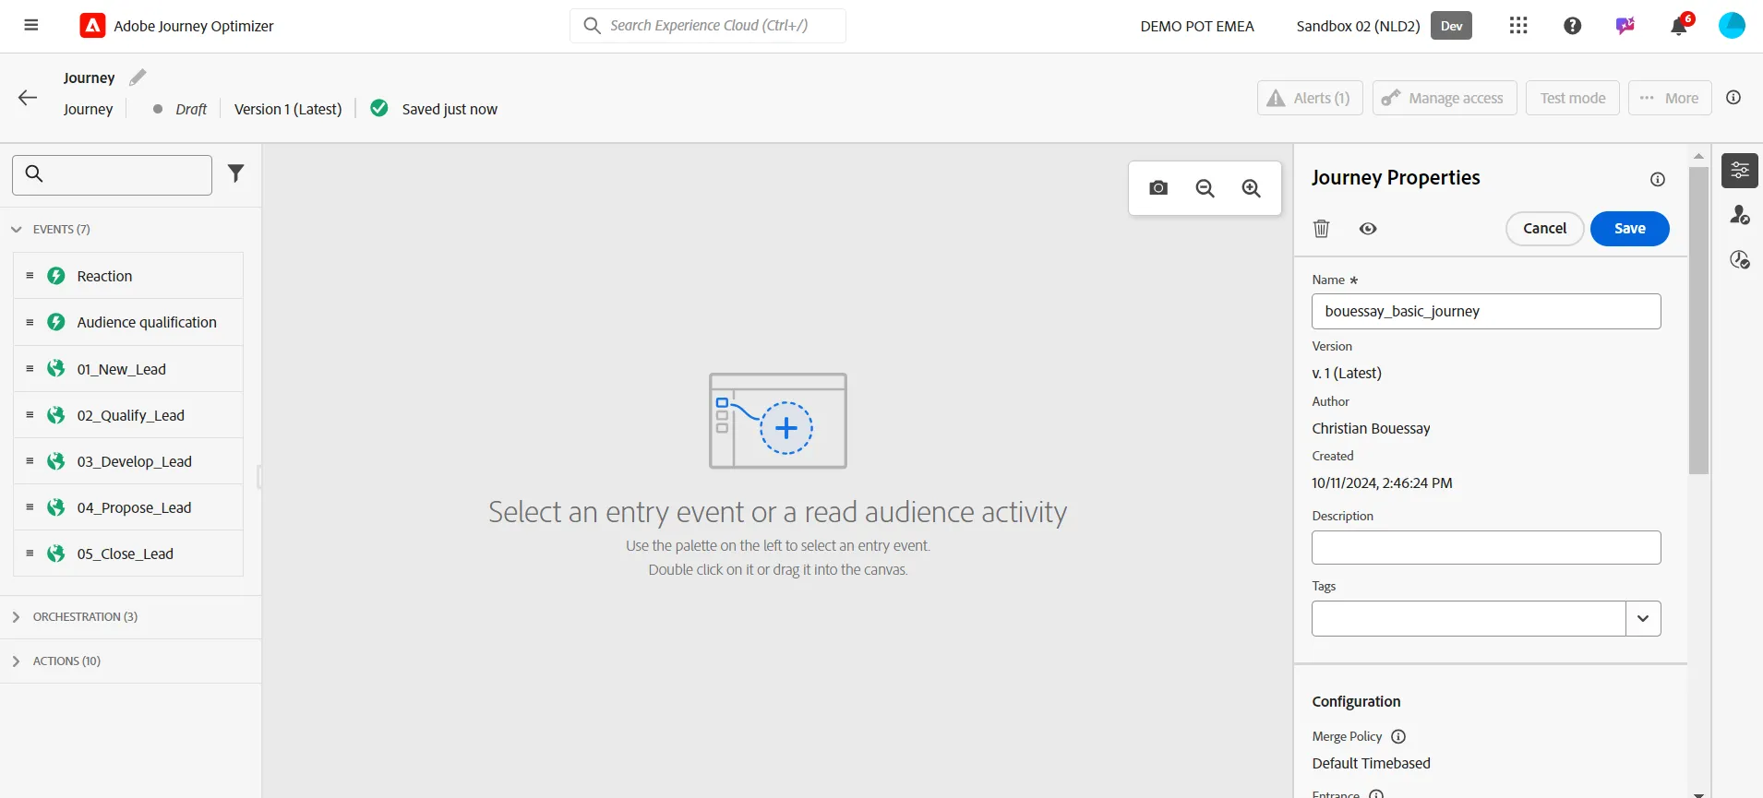Filter the palette with the funnel icon

point(236,173)
